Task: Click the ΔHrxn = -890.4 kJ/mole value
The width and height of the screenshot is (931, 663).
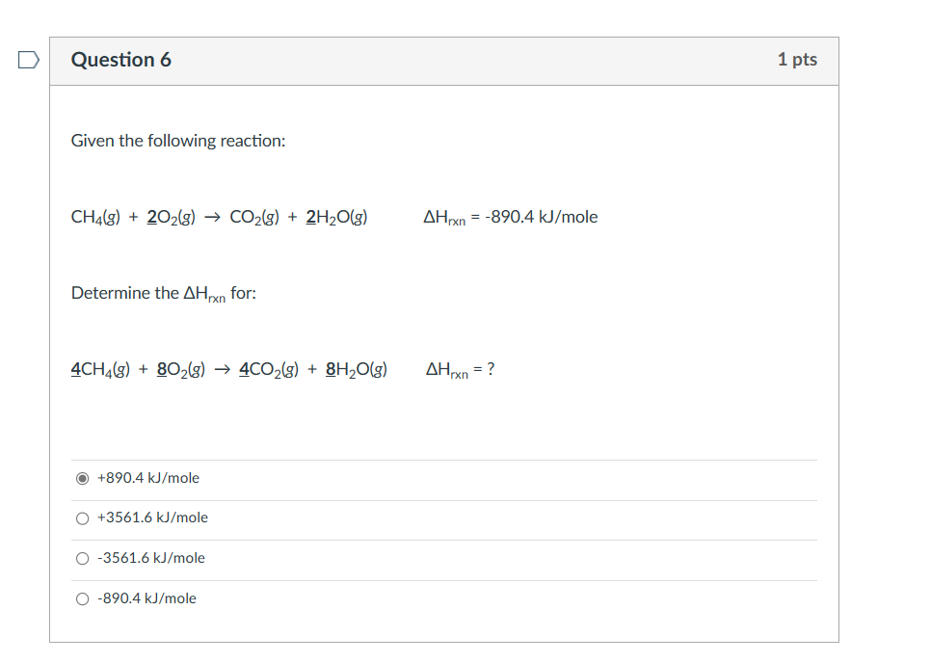Action: (x=510, y=217)
